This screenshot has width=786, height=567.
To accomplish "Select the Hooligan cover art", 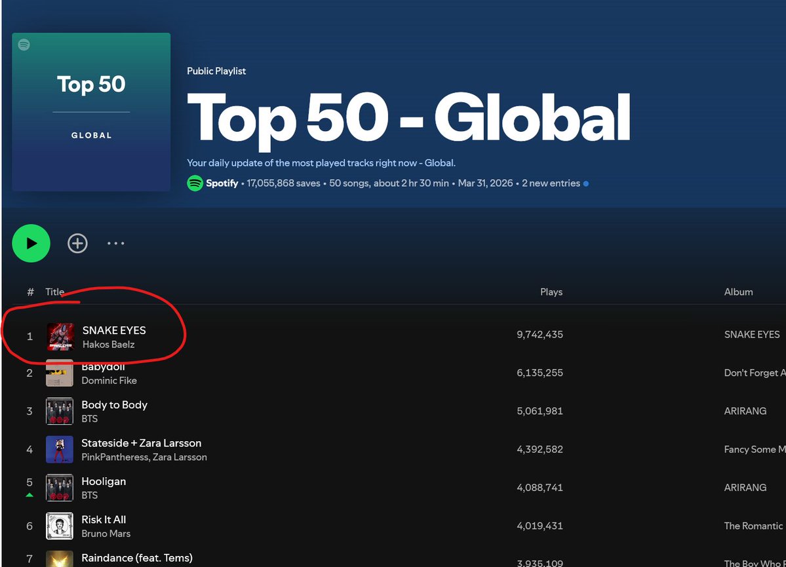I will [60, 488].
